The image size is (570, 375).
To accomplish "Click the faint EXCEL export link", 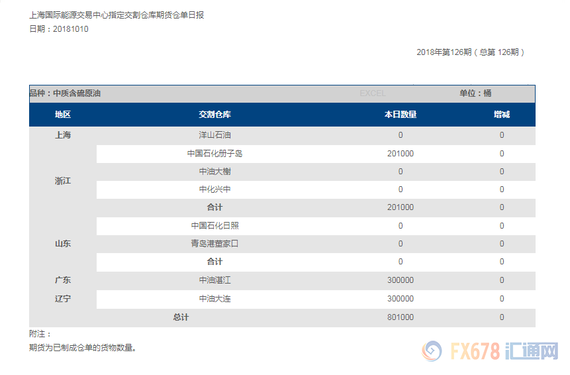I will (x=372, y=93).
